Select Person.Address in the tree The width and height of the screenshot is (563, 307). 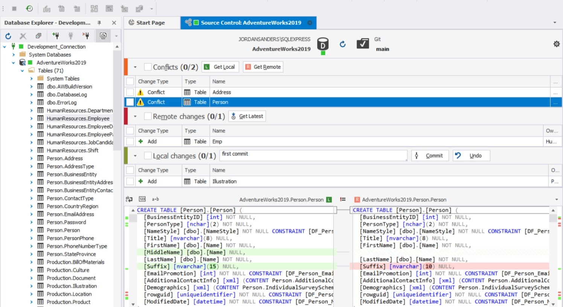pyautogui.click(x=64, y=158)
